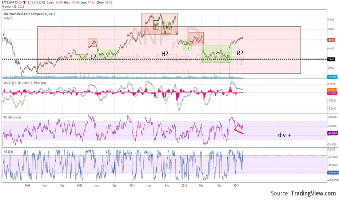The image size is (339, 200).
Task: Click the 60.00 price axis label
Action: (x=331, y=29)
